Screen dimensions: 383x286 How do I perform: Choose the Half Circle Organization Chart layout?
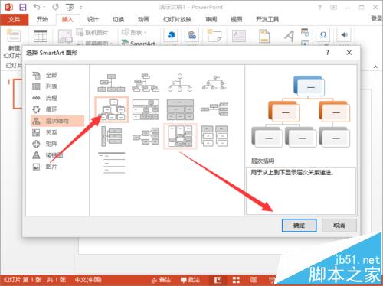(180, 83)
